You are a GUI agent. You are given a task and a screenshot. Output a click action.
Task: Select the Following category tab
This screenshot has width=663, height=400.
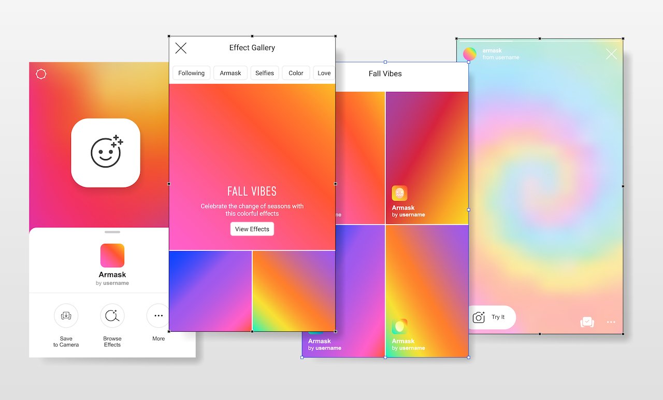pyautogui.click(x=191, y=73)
